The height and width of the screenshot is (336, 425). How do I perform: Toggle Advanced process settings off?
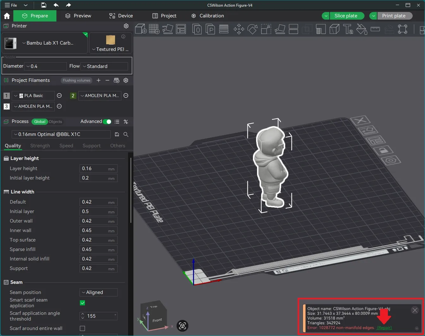pos(107,121)
